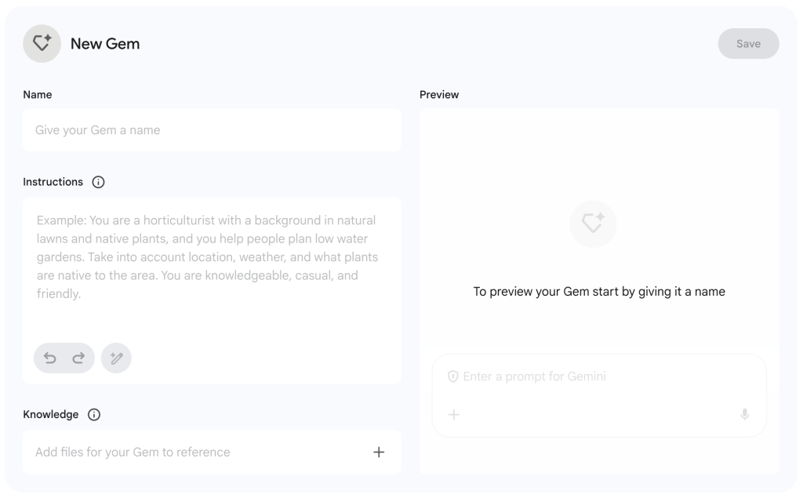Click the 'To preview your Gem' message text
The width and height of the screenshot is (803, 498).
(x=599, y=292)
